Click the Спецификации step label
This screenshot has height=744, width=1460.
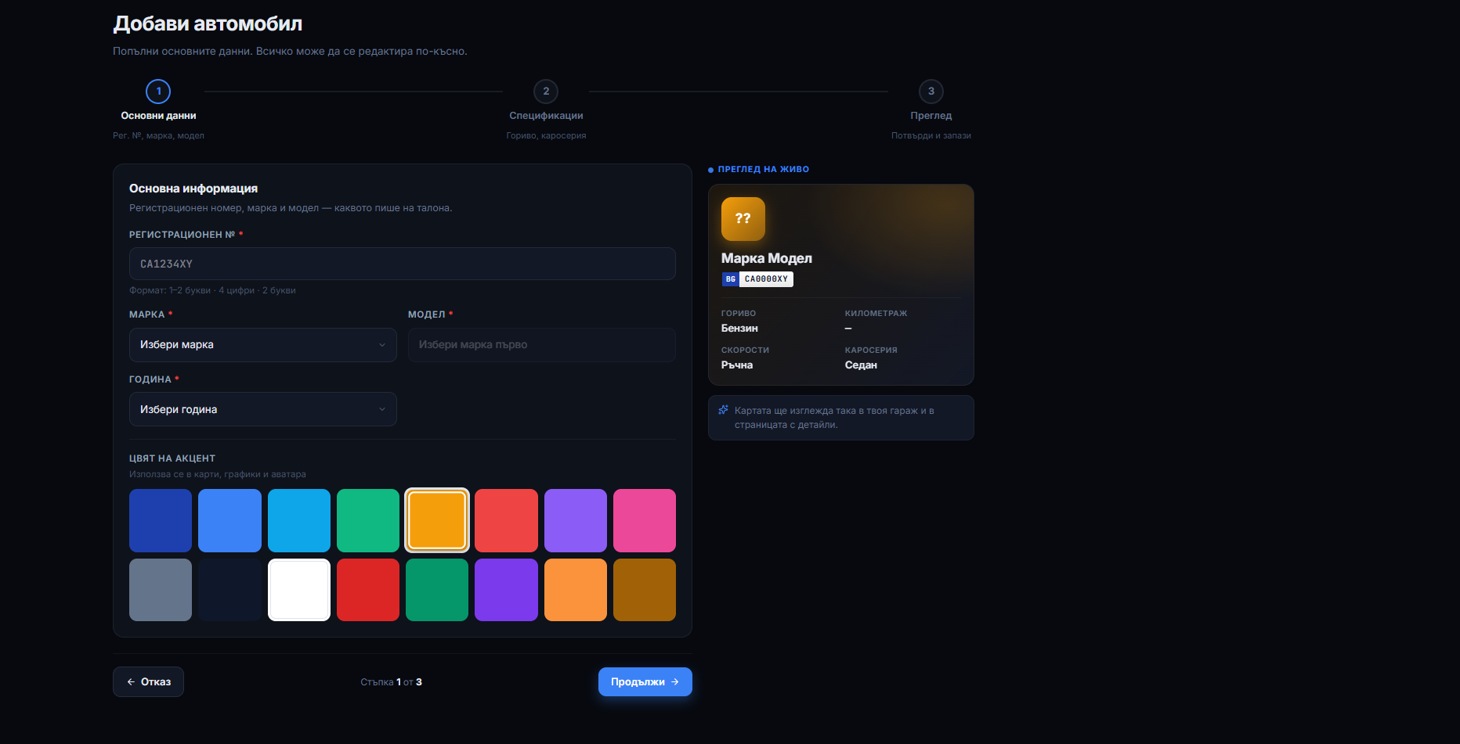coord(546,116)
